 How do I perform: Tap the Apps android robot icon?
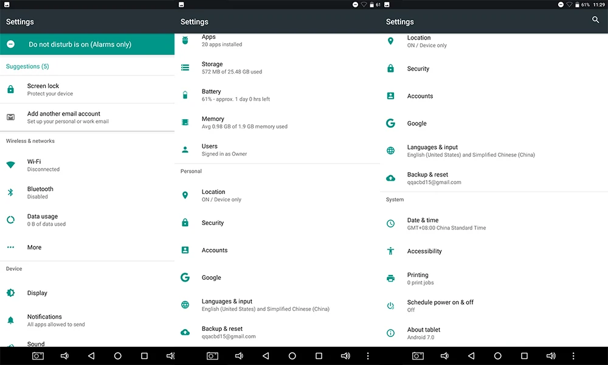click(x=185, y=40)
